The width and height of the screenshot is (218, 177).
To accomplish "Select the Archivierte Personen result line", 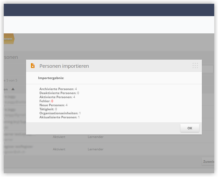I will pyautogui.click(x=58, y=89).
